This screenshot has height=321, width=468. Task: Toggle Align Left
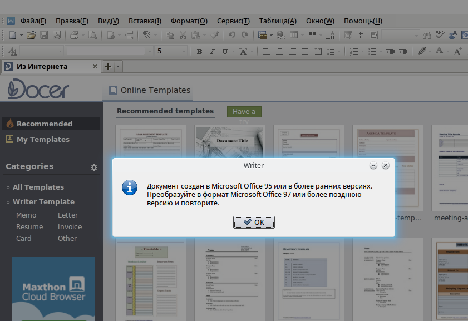(266, 52)
